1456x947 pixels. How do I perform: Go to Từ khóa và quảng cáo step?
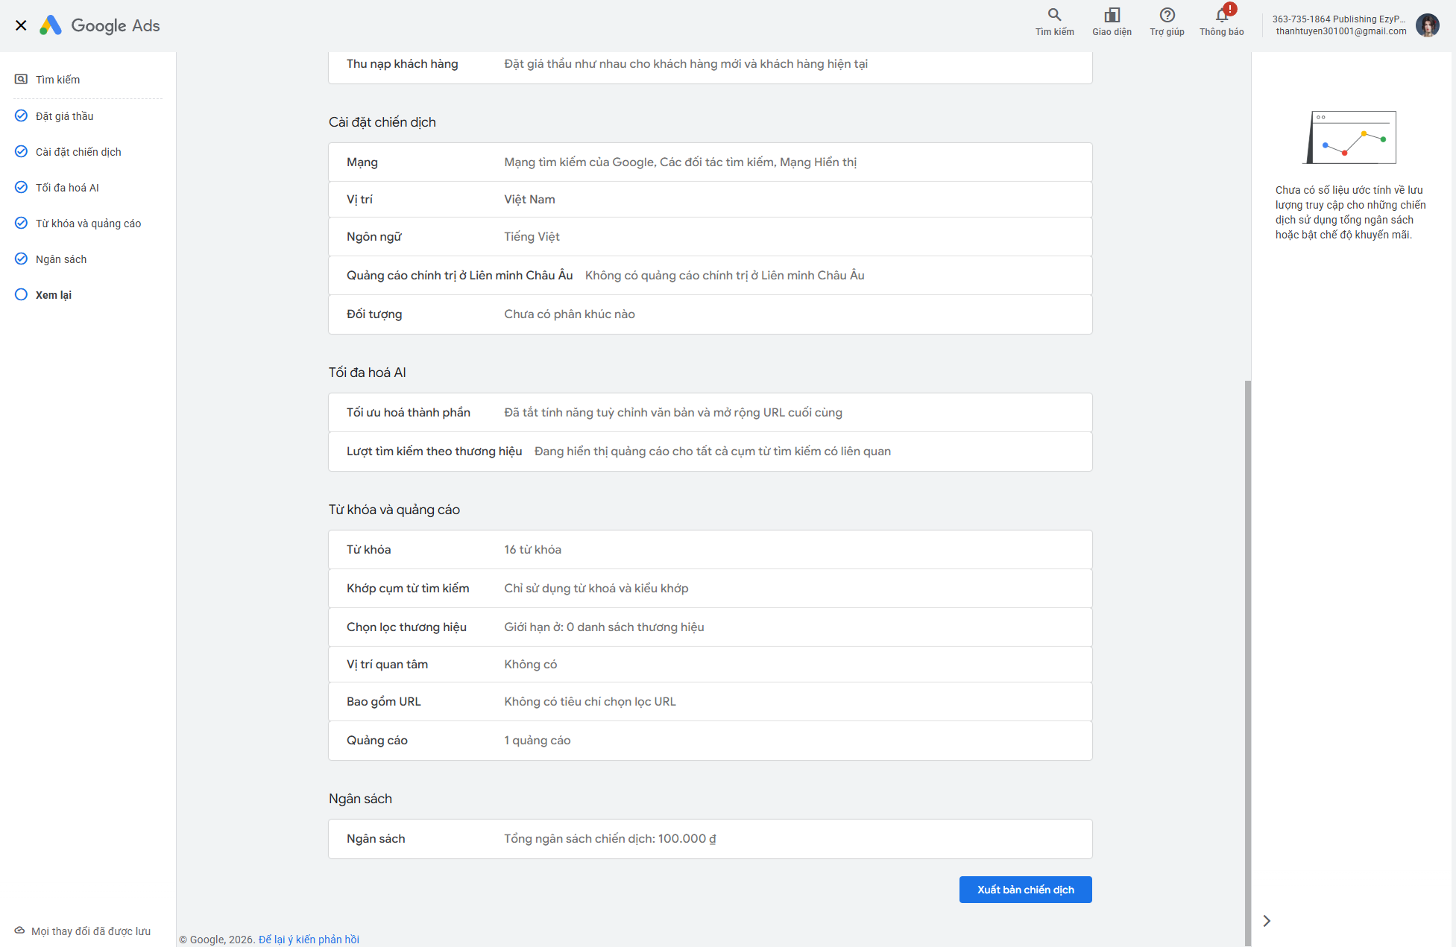(x=88, y=223)
